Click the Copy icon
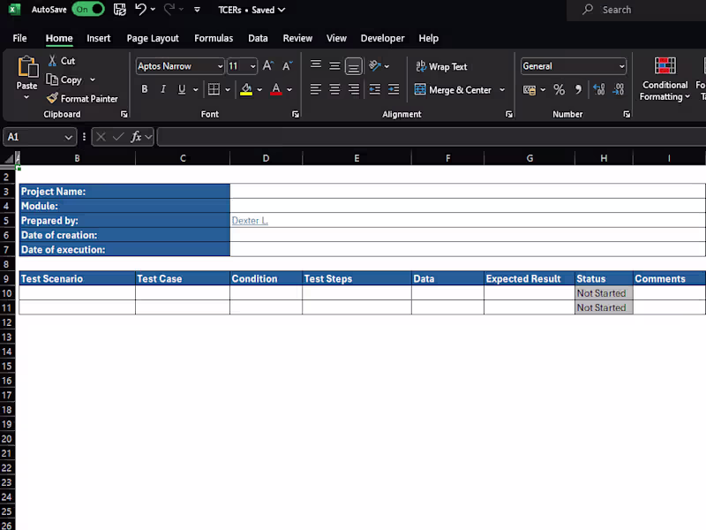 coord(53,79)
